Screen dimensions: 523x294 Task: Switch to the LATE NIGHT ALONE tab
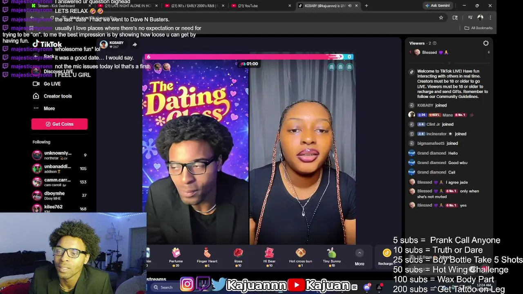point(127,6)
